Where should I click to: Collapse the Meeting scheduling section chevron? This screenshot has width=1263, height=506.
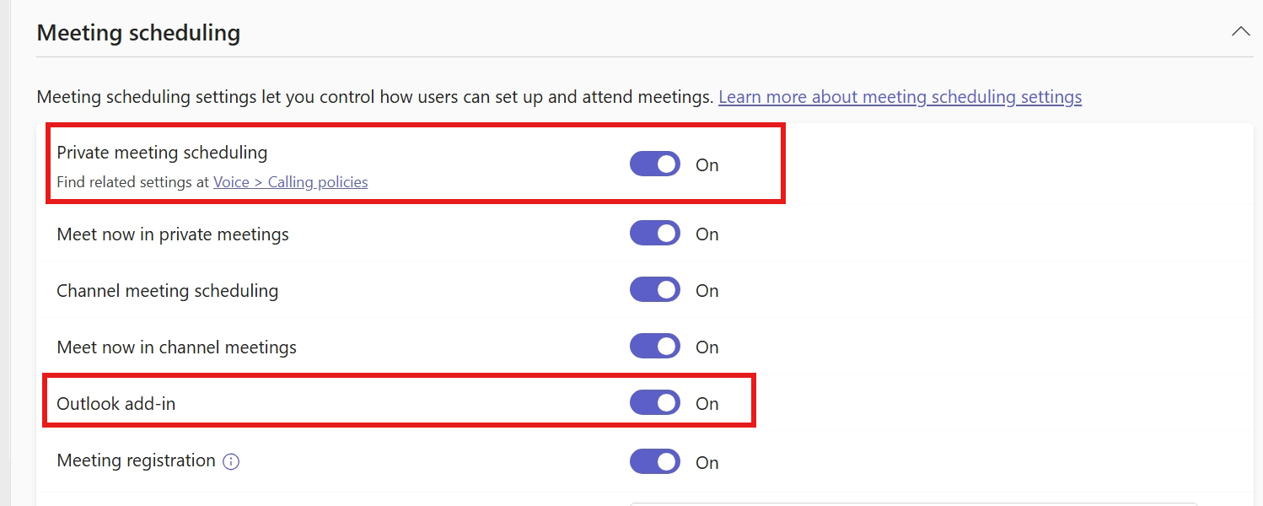point(1240,32)
